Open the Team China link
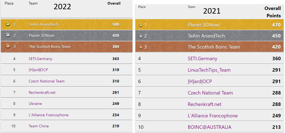The height and width of the screenshot is (133, 285). pyautogui.click(x=38, y=126)
